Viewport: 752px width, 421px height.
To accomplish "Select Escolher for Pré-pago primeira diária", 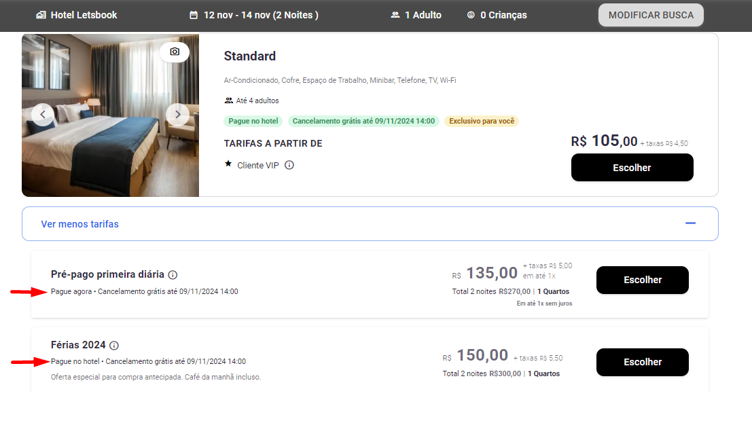I will tap(642, 280).
